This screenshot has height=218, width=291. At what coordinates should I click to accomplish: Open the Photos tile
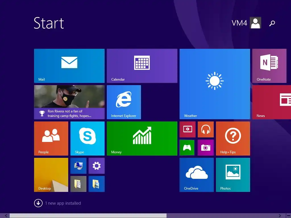click(x=233, y=175)
